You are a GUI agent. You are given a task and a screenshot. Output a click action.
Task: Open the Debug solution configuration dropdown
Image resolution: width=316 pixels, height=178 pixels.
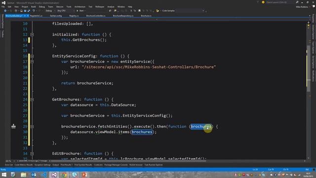pyautogui.click(x=50, y=11)
